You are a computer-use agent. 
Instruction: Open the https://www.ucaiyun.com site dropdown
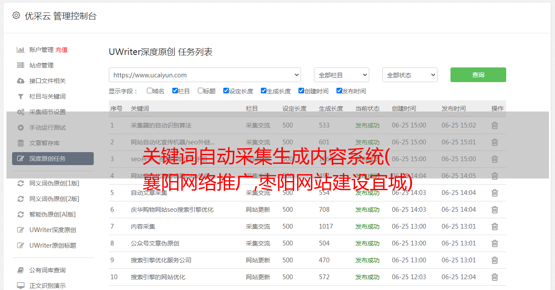(205, 75)
